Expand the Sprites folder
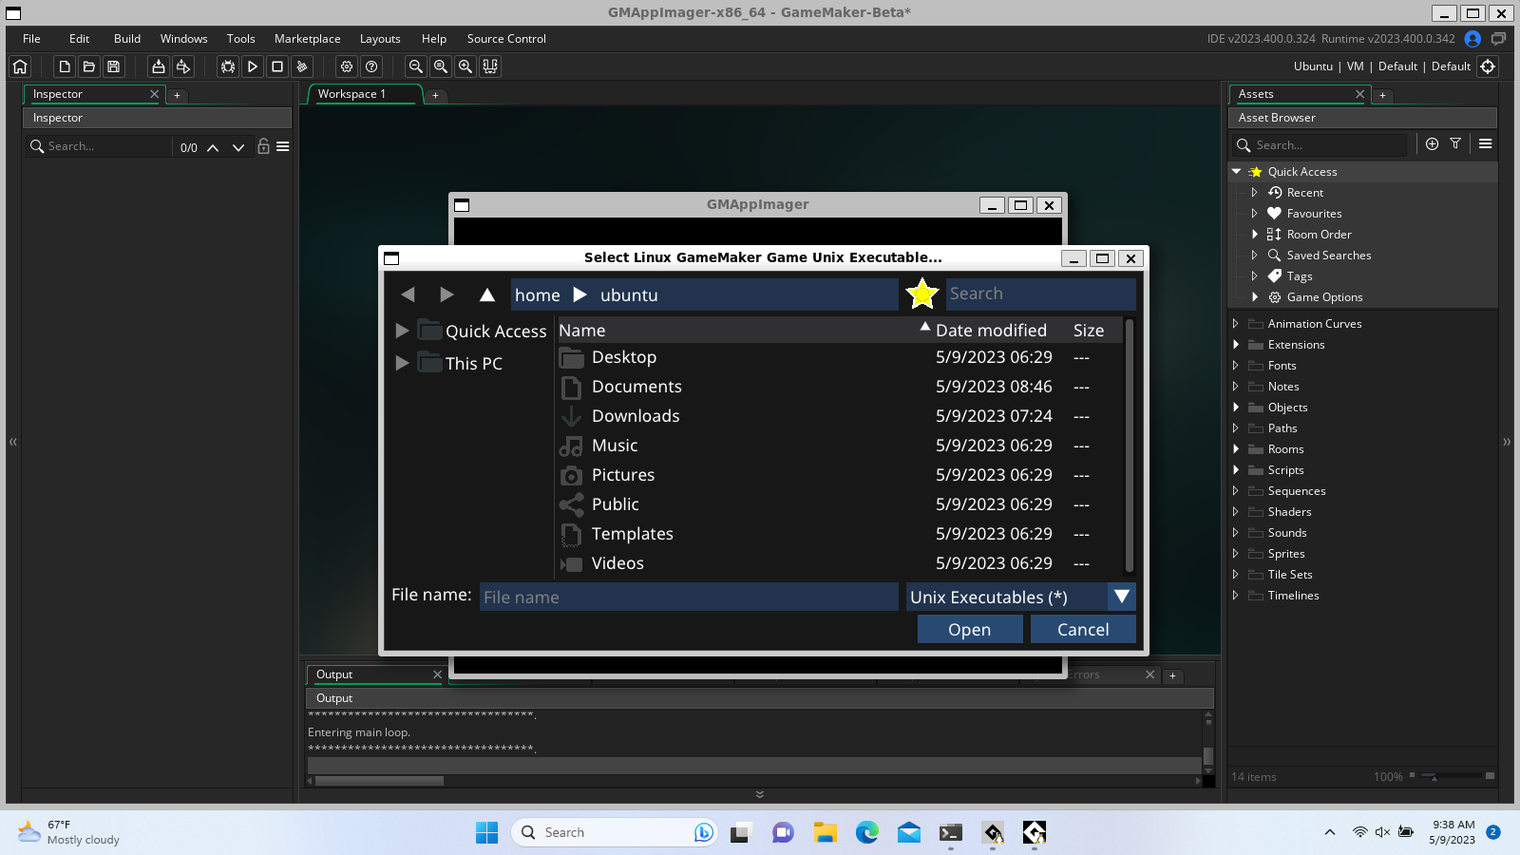The height and width of the screenshot is (855, 1520). tap(1236, 554)
